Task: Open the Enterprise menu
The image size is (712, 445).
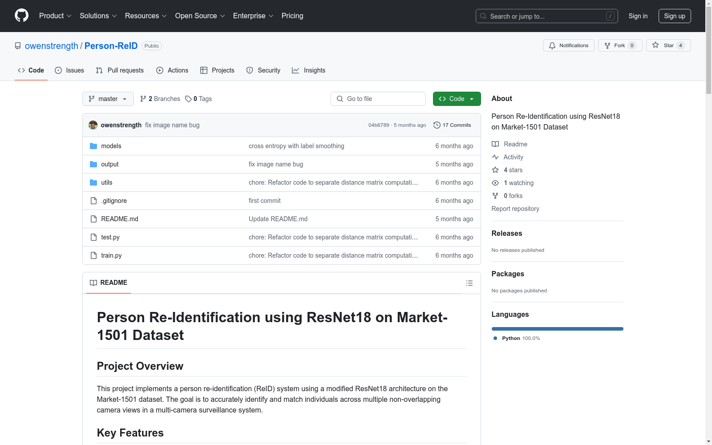Action: [x=253, y=16]
